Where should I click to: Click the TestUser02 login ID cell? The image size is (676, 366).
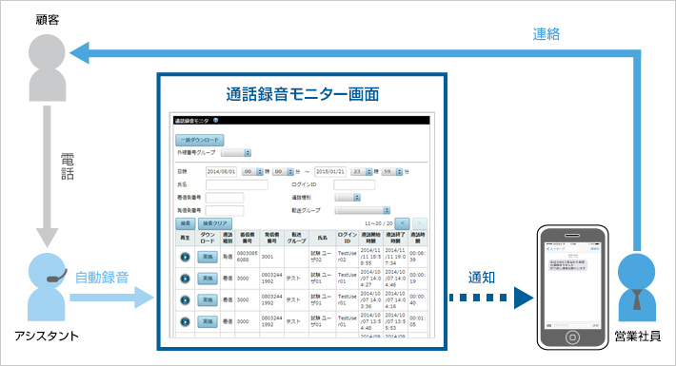348,257
